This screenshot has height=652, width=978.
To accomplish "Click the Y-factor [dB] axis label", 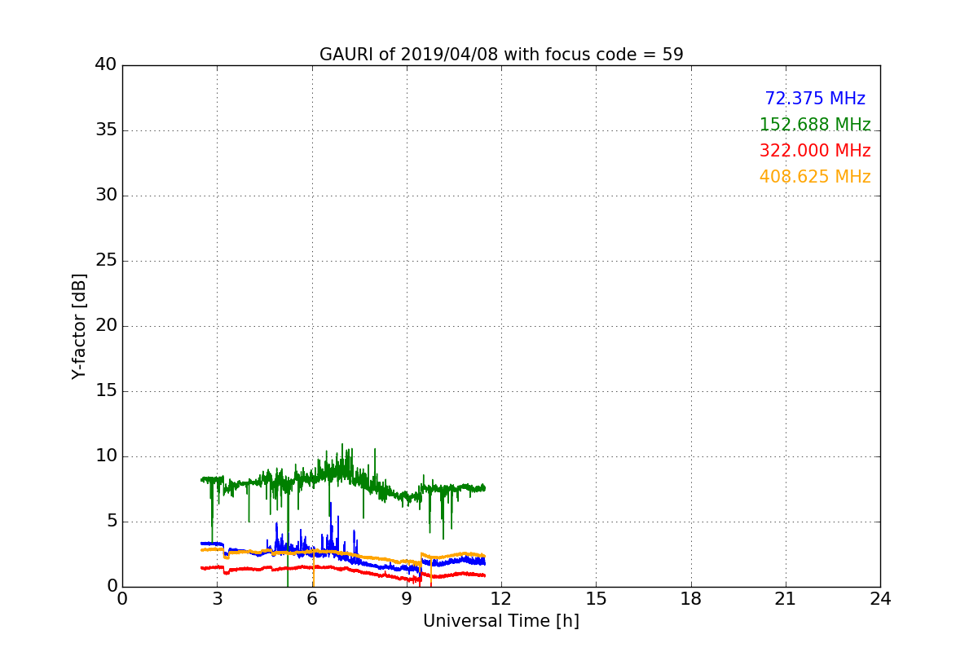I will pos(79,326).
